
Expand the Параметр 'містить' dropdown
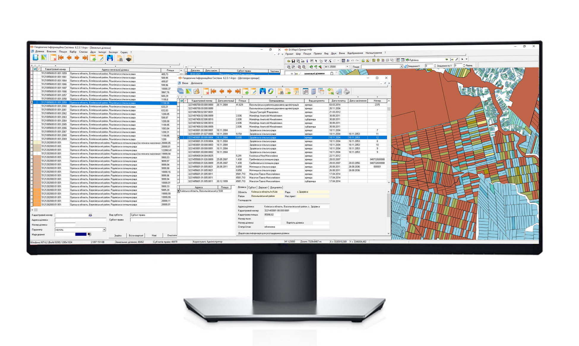[104, 230]
